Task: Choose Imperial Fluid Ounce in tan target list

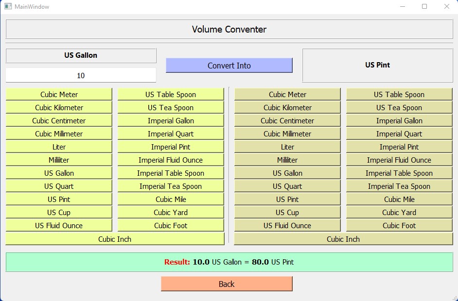Action: pos(399,160)
